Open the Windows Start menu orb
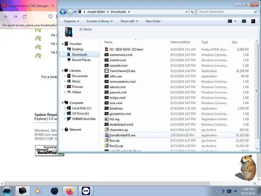This screenshot has width=261, height=196. (x=7, y=191)
